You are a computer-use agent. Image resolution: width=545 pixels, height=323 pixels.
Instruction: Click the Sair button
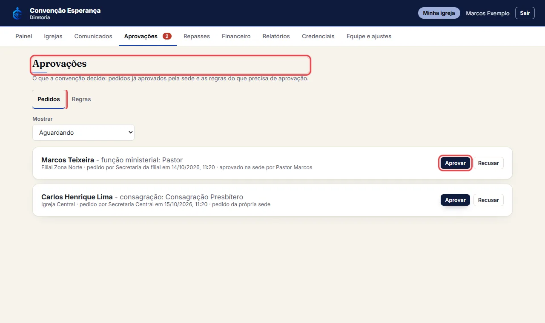525,13
